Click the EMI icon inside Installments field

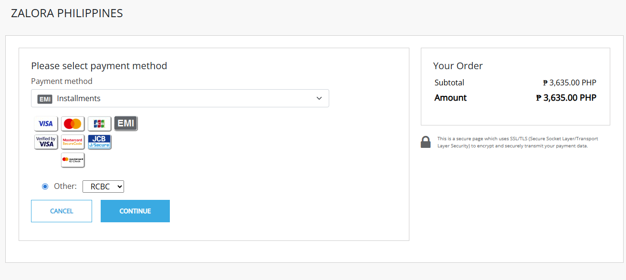45,99
